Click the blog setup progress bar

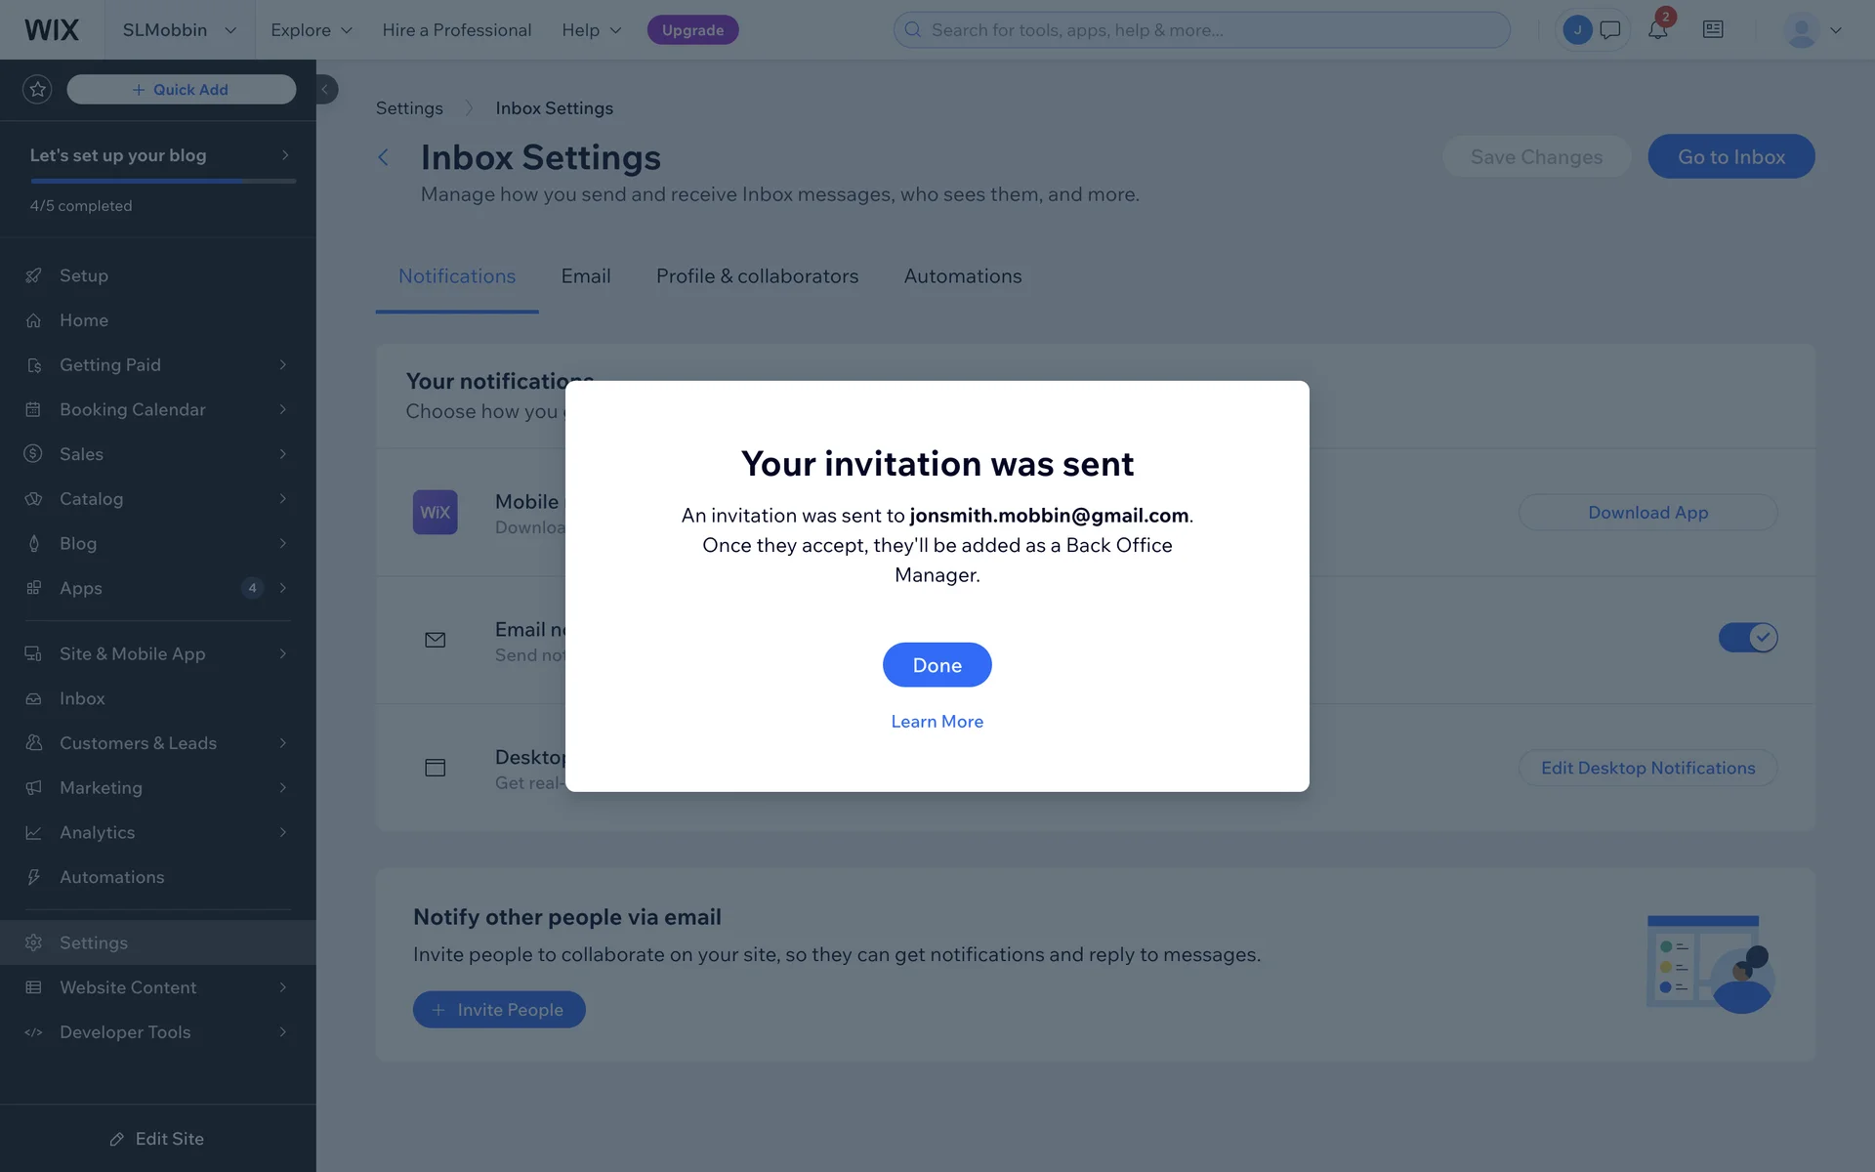[163, 181]
